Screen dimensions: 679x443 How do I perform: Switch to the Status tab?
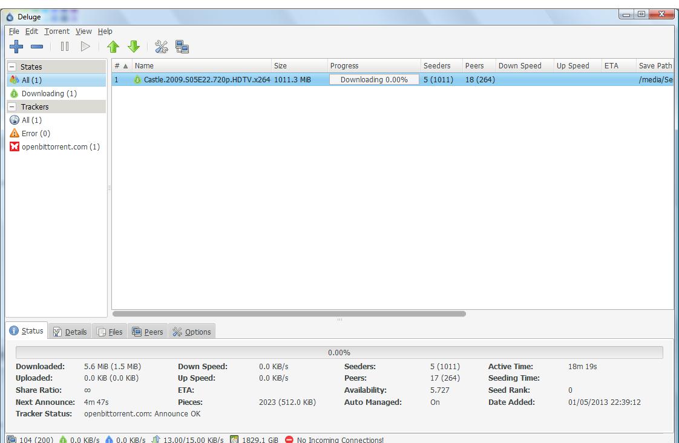(27, 331)
